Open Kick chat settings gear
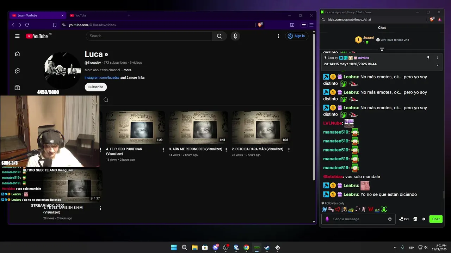Image resolution: width=451 pixels, height=253 pixels. click(424, 219)
